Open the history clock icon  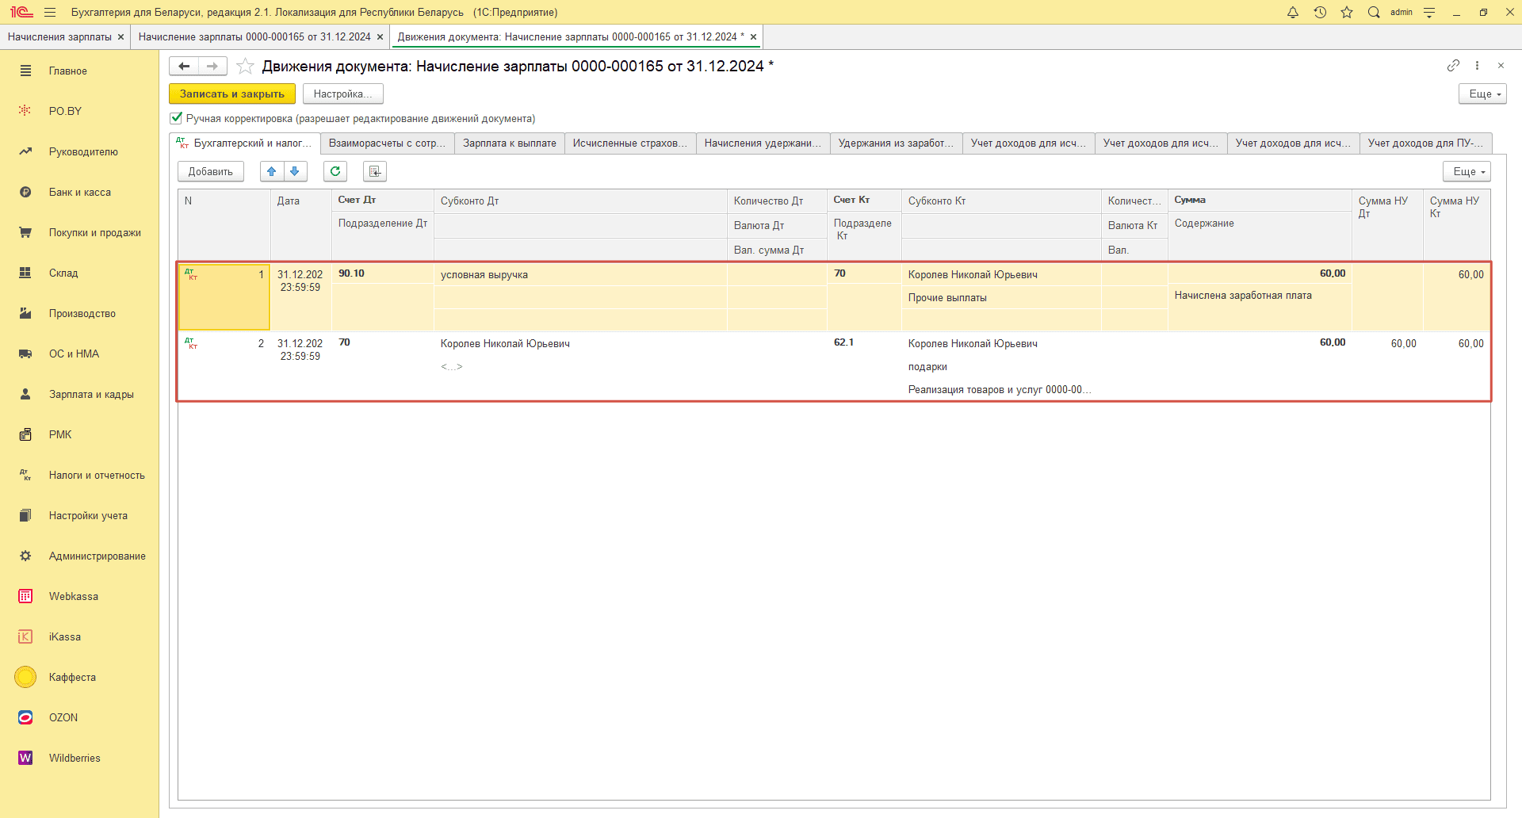point(1320,12)
